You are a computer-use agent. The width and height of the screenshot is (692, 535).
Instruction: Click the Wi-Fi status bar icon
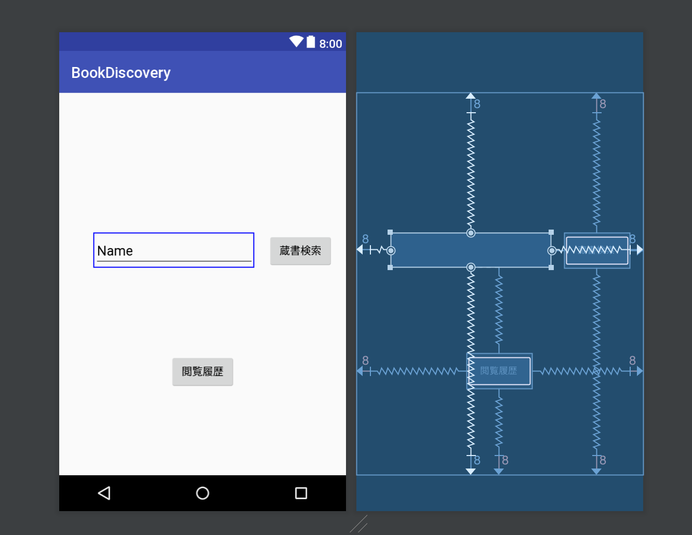tap(296, 42)
